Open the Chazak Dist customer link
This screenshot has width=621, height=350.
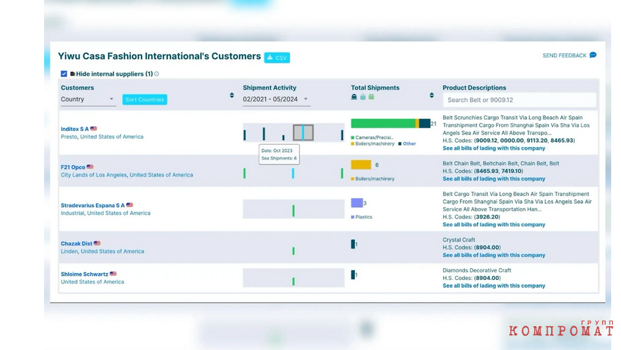point(76,244)
